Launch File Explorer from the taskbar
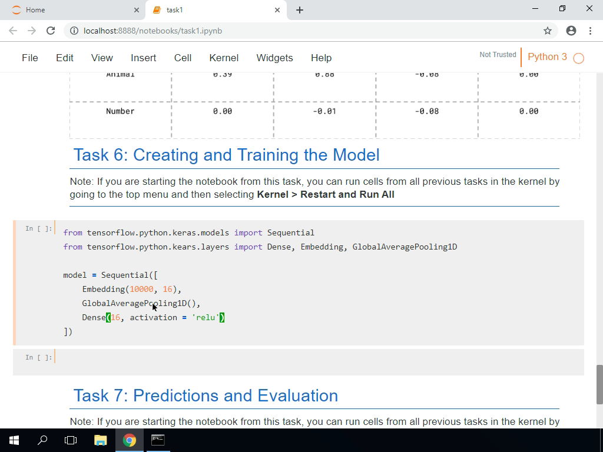603x452 pixels. coord(101,440)
